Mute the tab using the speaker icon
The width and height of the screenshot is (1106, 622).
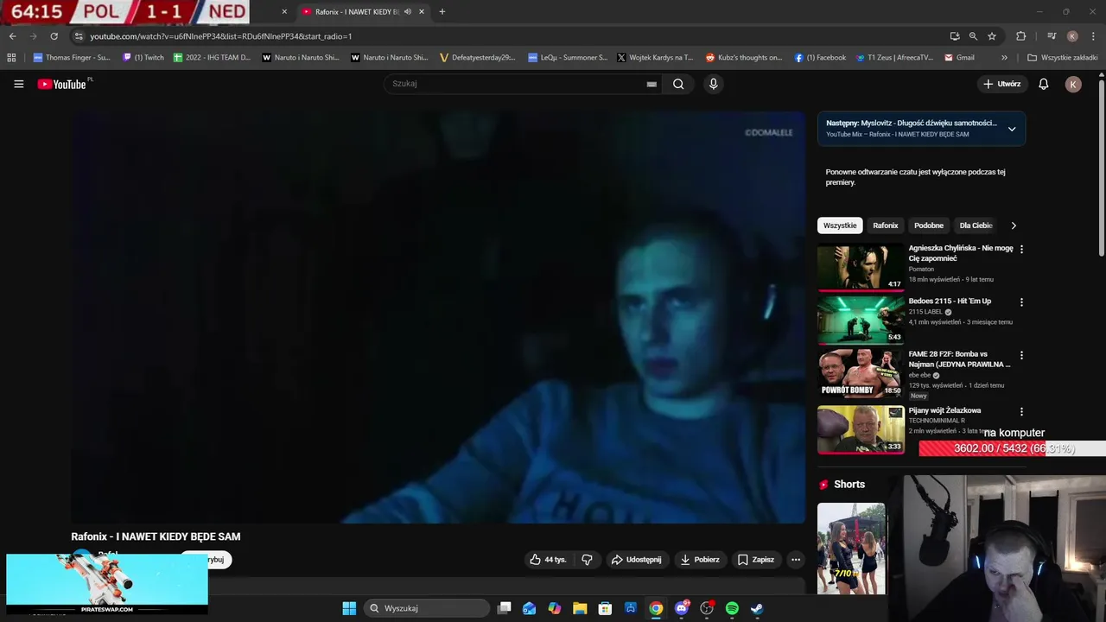tap(408, 12)
